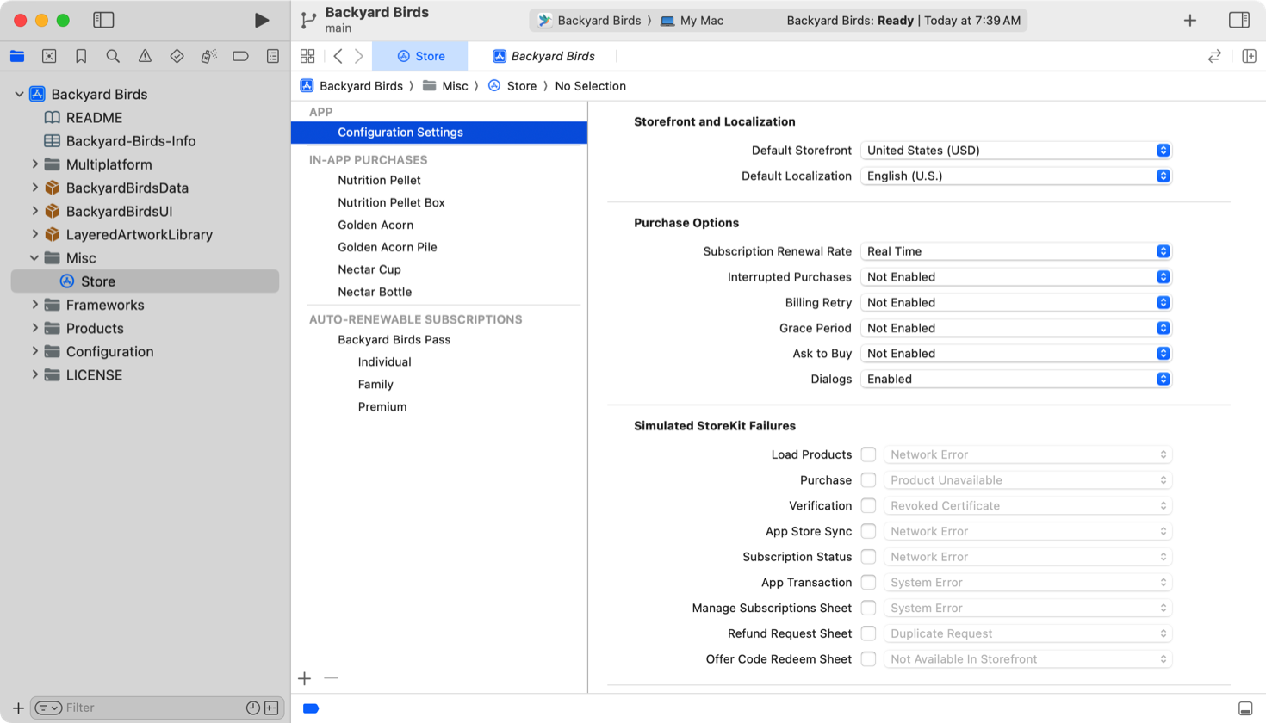Click the plus button below product list
Image resolution: width=1266 pixels, height=723 pixels.
point(305,678)
